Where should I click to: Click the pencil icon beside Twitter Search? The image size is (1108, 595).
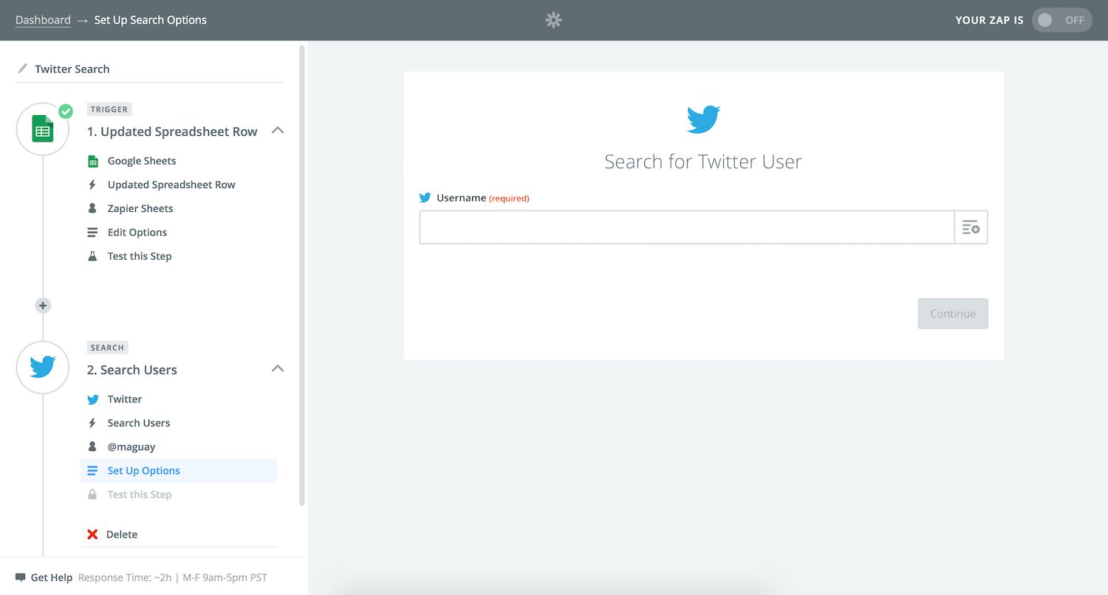tap(21, 69)
